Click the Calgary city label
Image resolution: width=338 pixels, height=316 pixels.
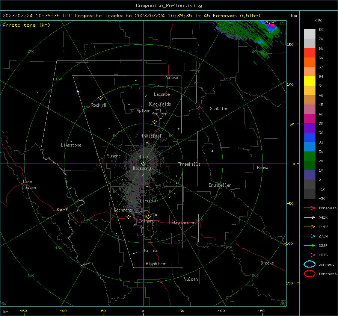(146, 221)
